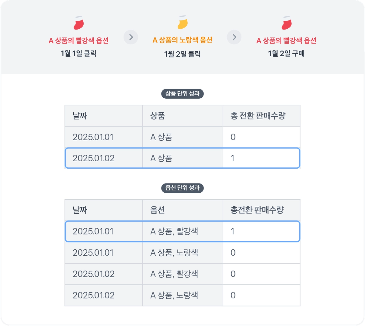
Task: Click the 1월 2일 클릭 text
Action: (182, 54)
